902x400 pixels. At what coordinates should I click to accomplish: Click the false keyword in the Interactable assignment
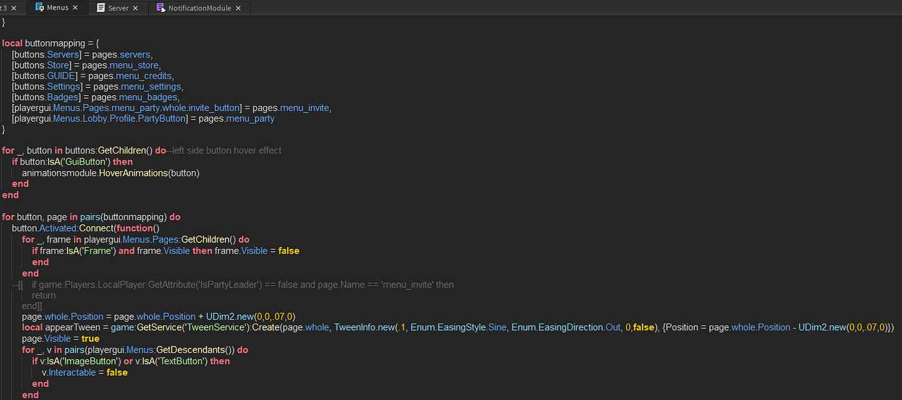(116, 372)
